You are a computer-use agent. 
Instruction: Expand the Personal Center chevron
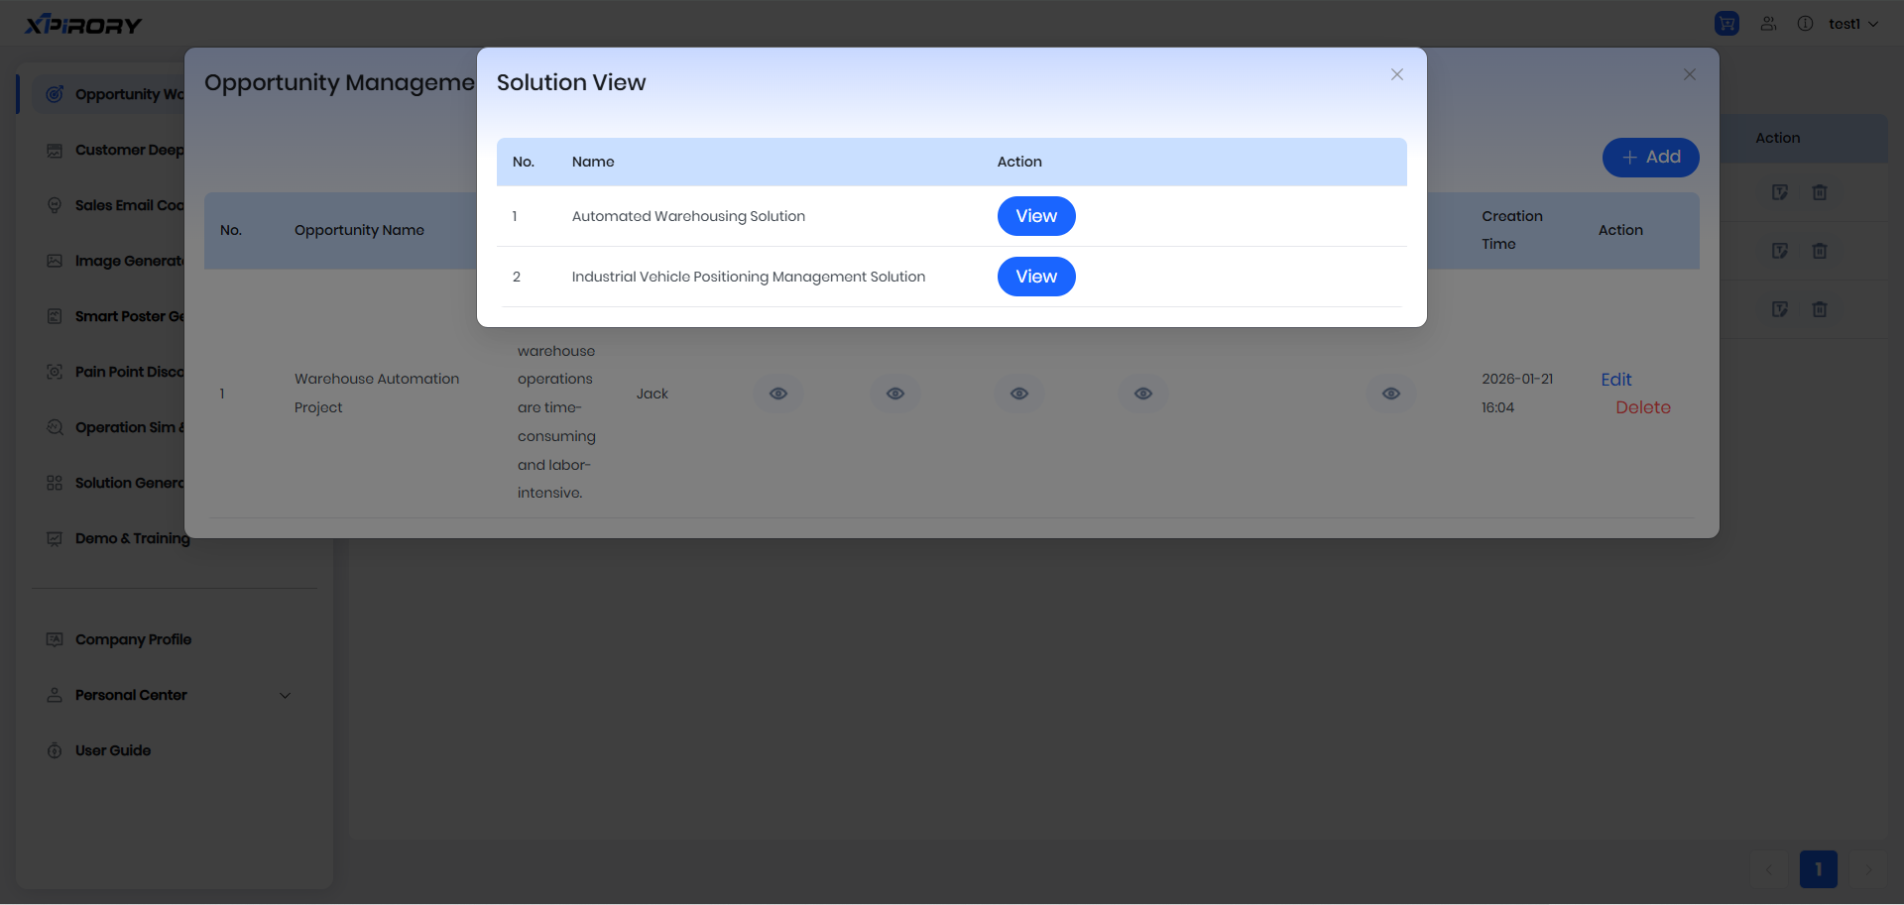[x=286, y=695]
